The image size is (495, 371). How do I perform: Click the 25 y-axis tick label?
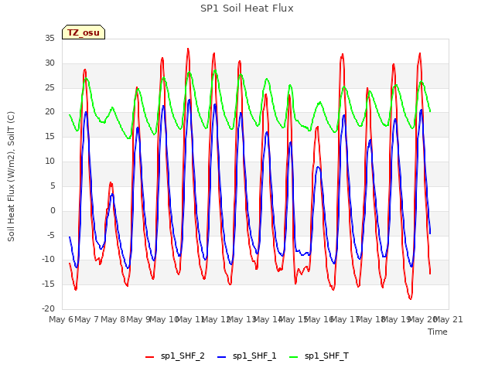tap(49, 87)
